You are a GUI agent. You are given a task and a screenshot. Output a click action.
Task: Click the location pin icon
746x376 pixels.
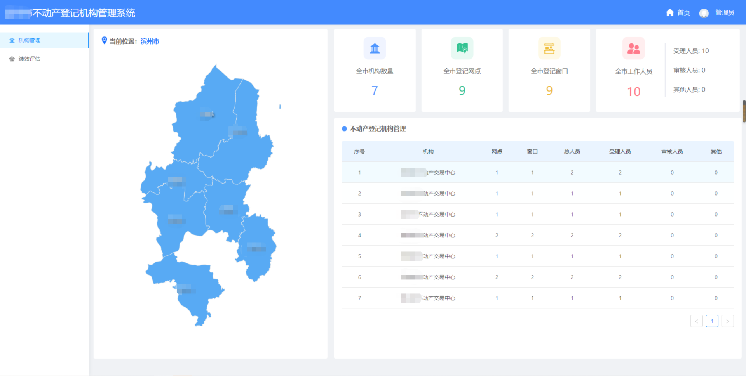click(x=104, y=41)
